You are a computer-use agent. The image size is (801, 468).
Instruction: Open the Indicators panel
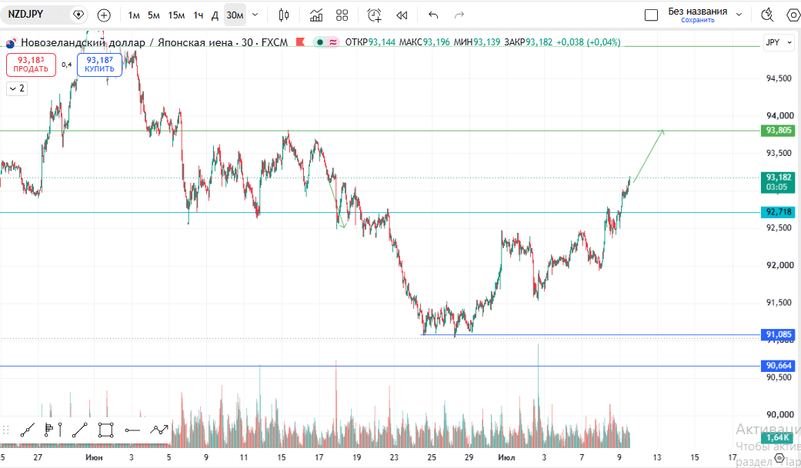click(316, 15)
